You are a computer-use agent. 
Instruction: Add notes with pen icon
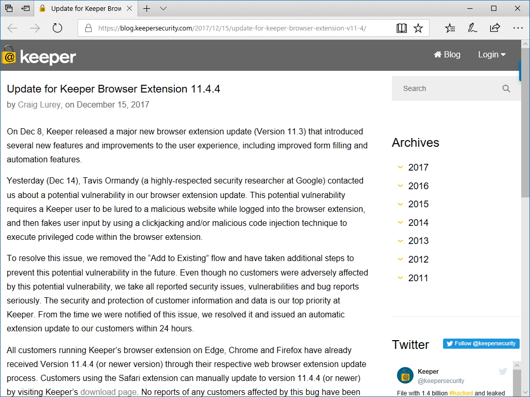point(472,28)
